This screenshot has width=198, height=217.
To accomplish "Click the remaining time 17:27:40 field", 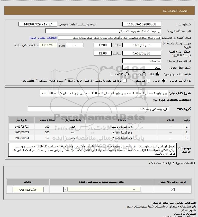I will pyautogui.click(x=48, y=45).
